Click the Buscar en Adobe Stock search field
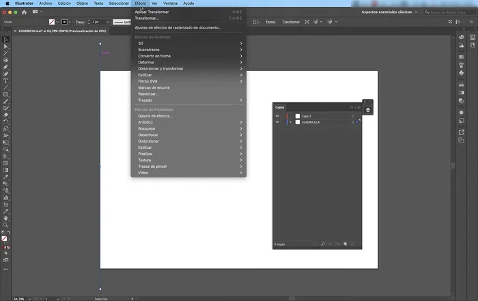 click(x=449, y=12)
